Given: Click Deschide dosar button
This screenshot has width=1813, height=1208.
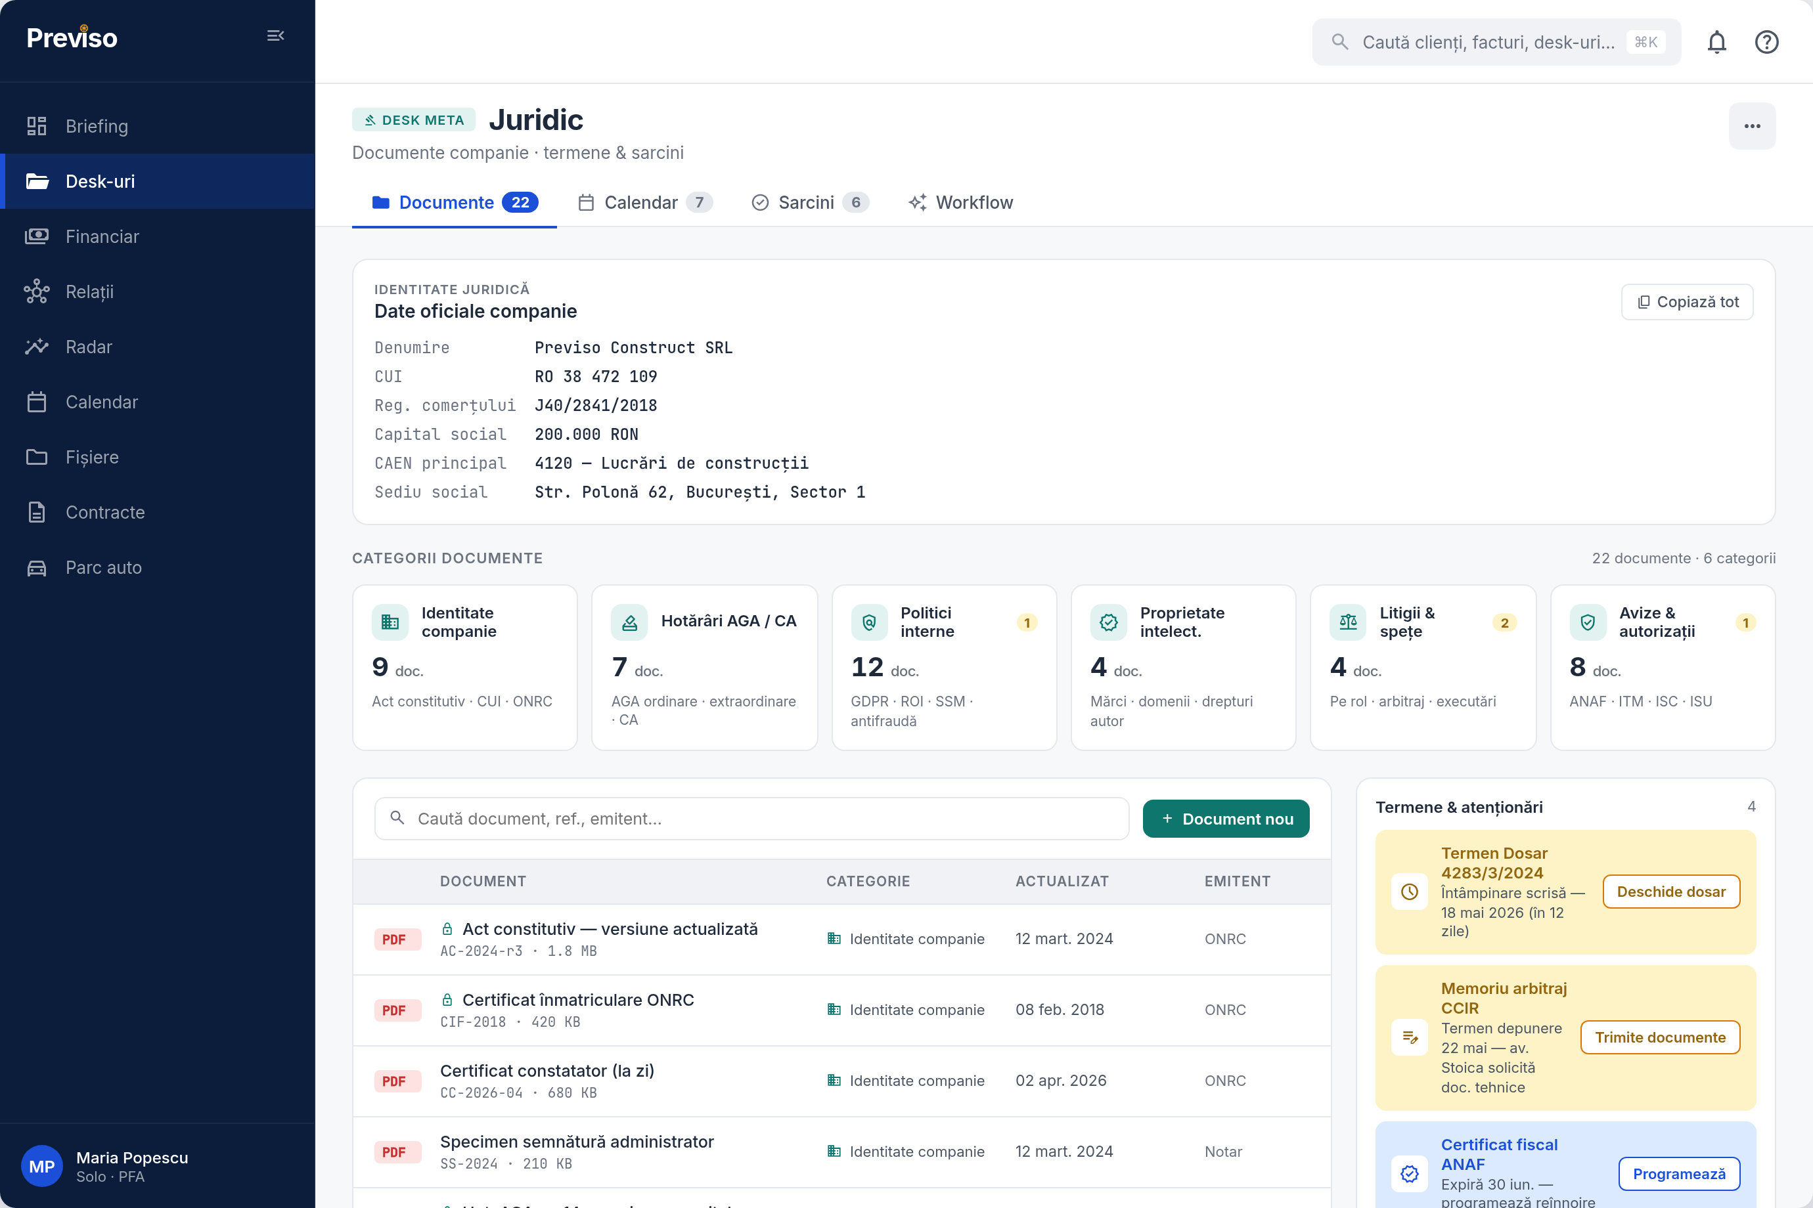Looking at the screenshot, I should [x=1671, y=892].
